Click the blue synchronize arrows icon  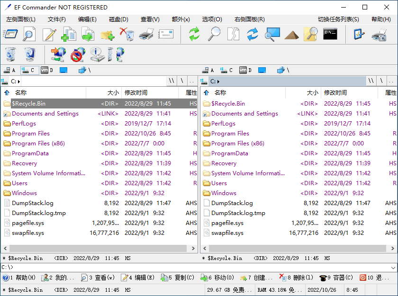coord(253,34)
